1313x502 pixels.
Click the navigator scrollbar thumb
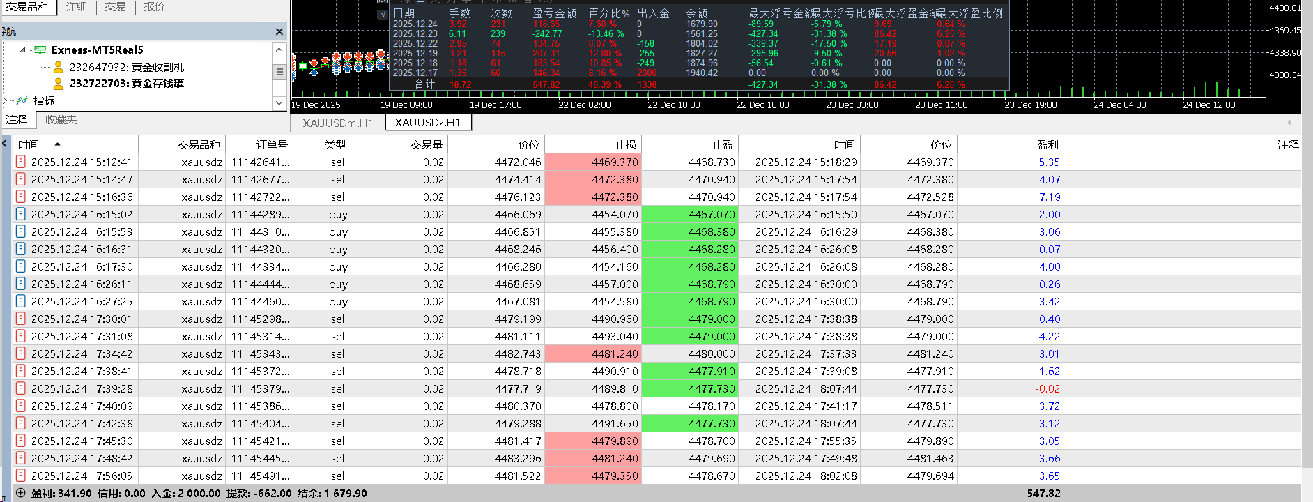279,72
